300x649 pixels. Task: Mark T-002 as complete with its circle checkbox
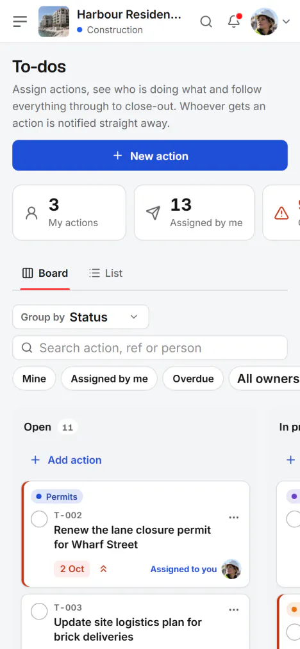pyautogui.click(x=39, y=519)
